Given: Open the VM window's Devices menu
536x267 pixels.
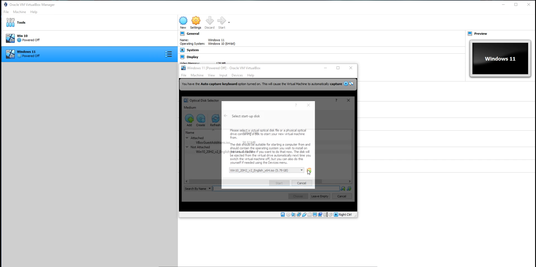Looking at the screenshot, I should pos(237,75).
